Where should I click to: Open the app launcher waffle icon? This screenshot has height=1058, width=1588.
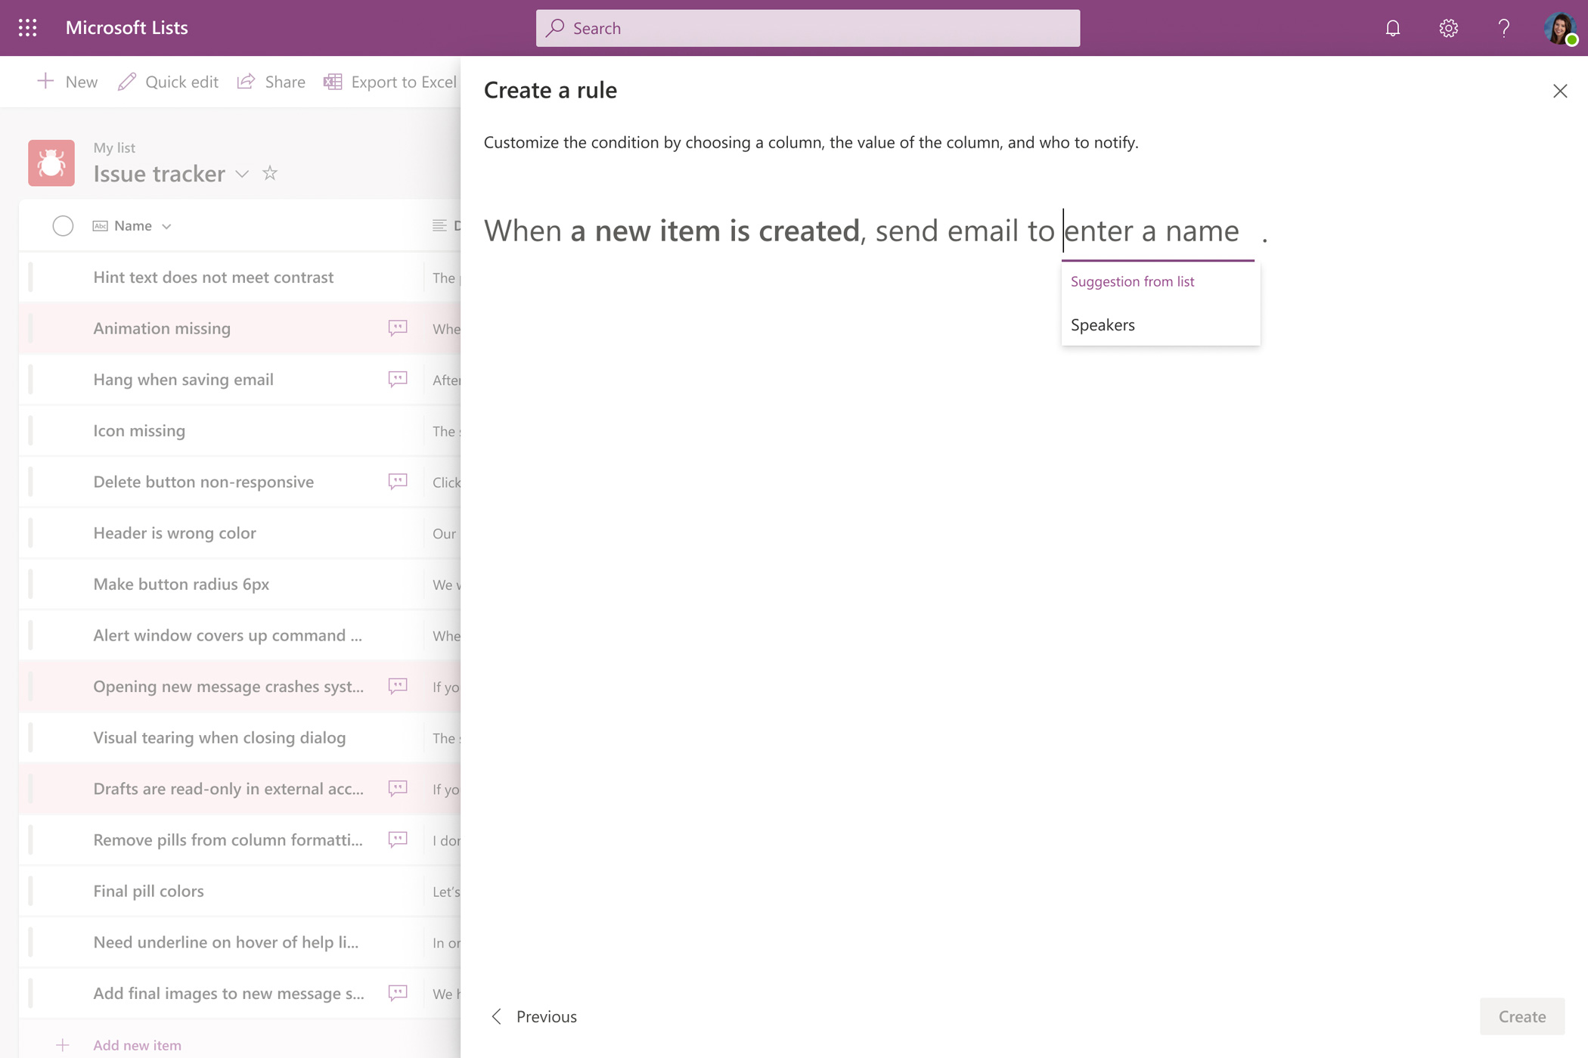click(x=28, y=28)
